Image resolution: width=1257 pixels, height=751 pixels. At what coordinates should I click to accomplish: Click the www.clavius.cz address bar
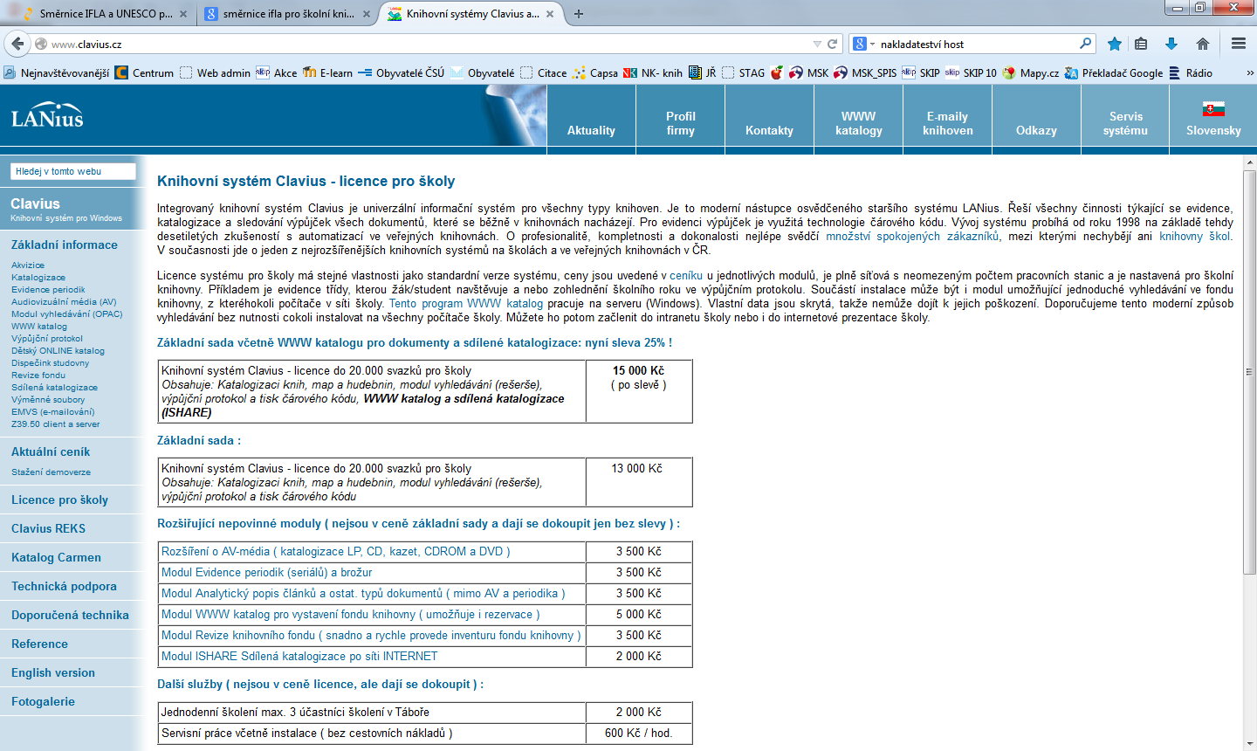428,44
